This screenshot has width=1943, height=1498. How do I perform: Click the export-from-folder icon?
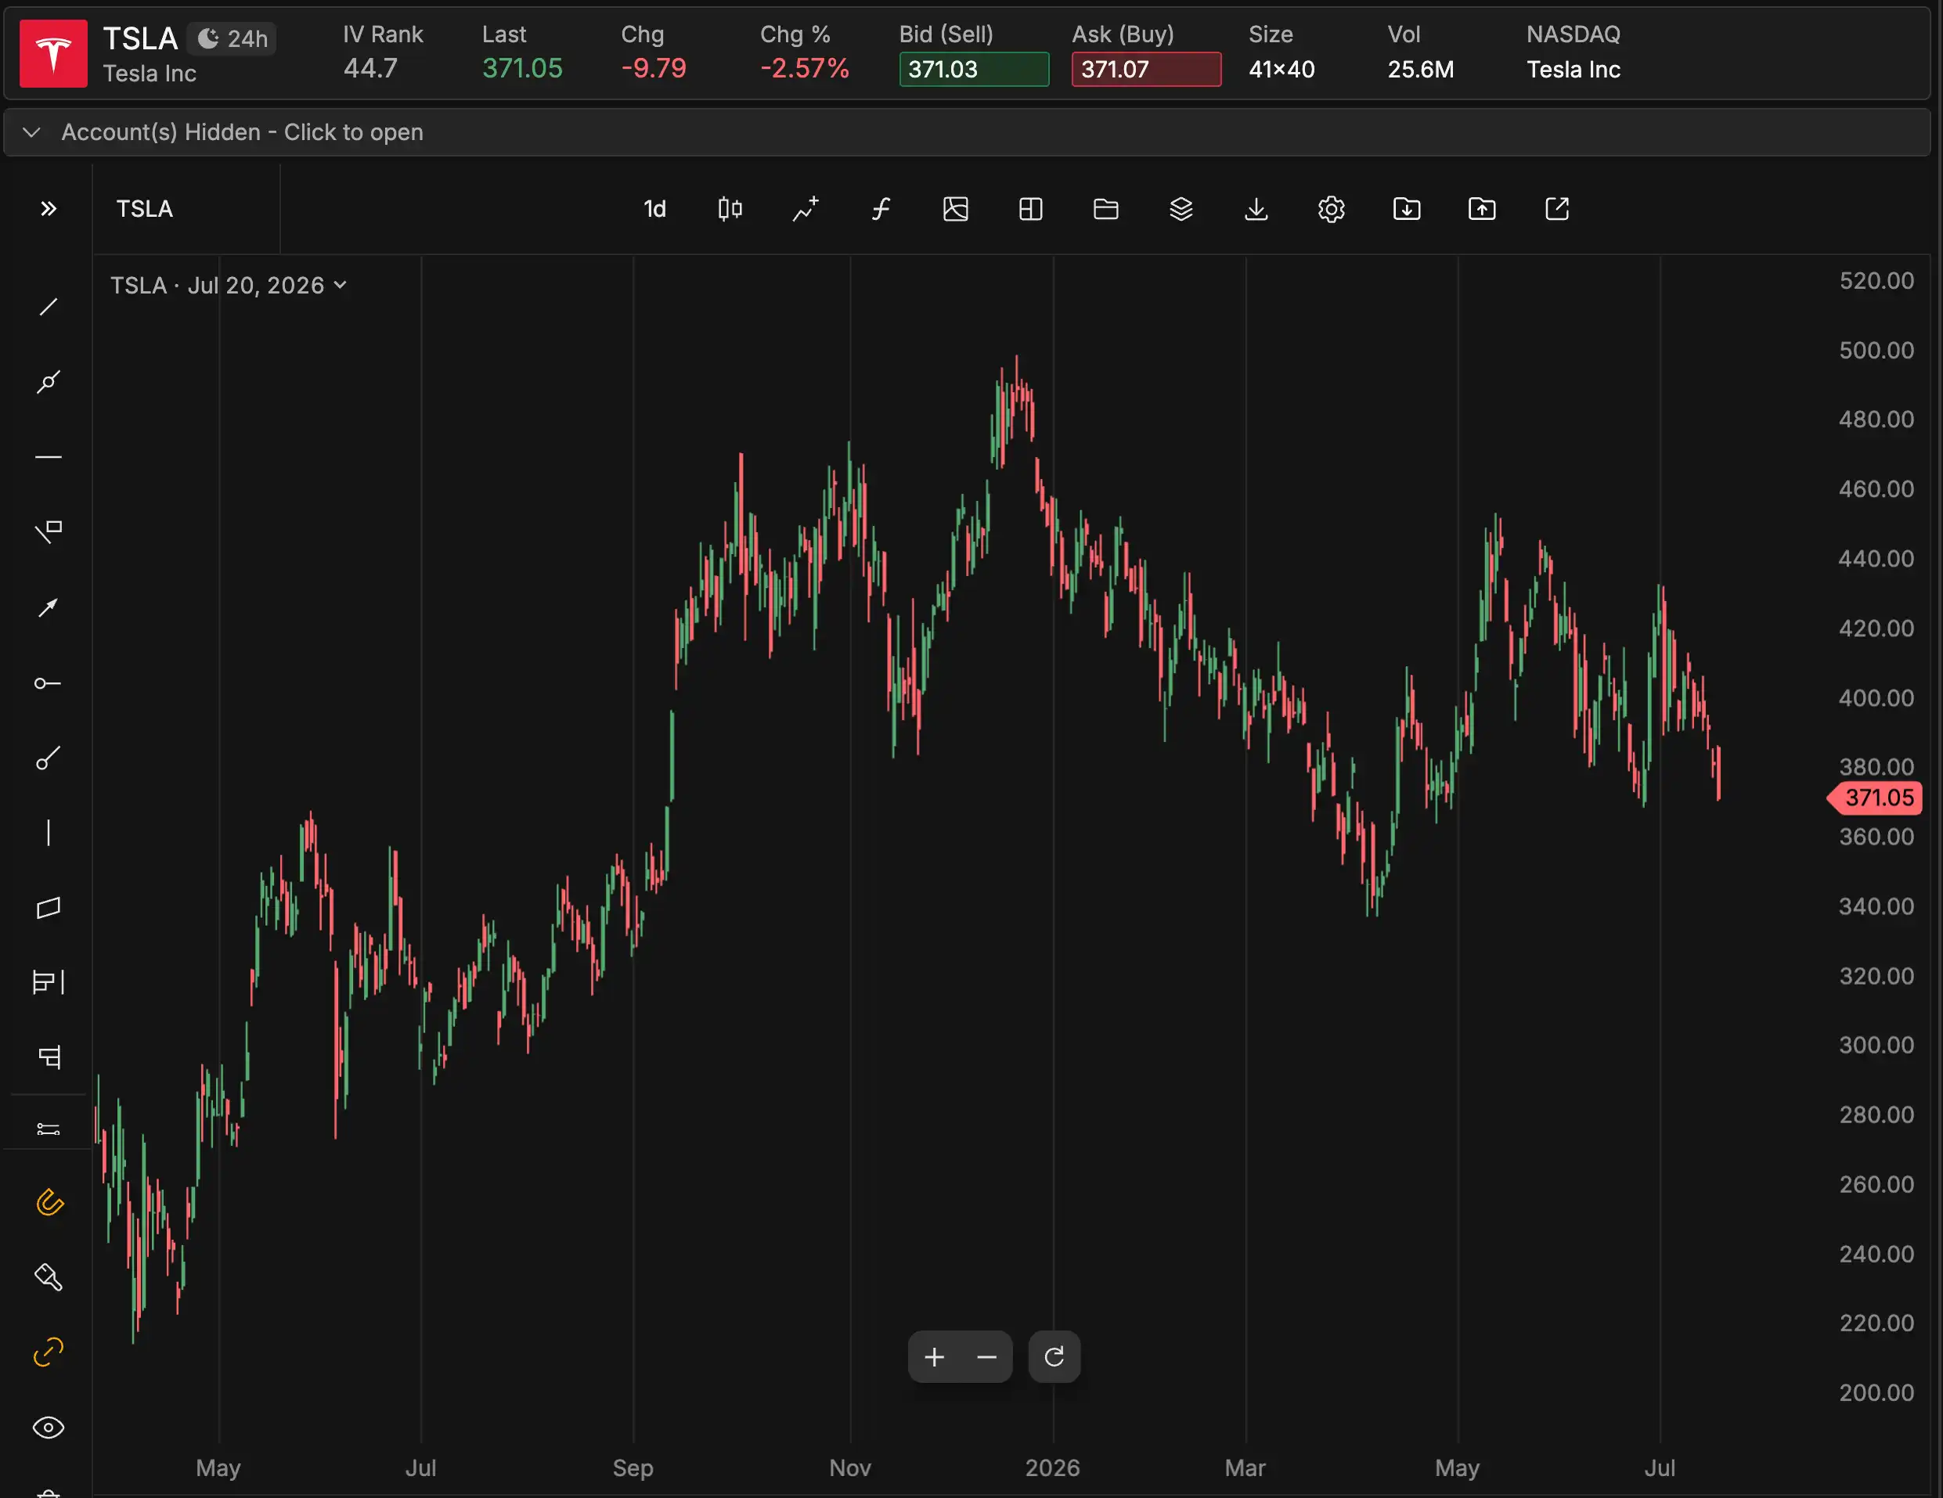point(1481,209)
